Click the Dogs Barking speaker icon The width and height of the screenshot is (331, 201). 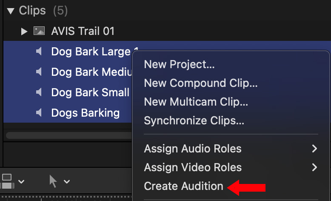[39, 113]
